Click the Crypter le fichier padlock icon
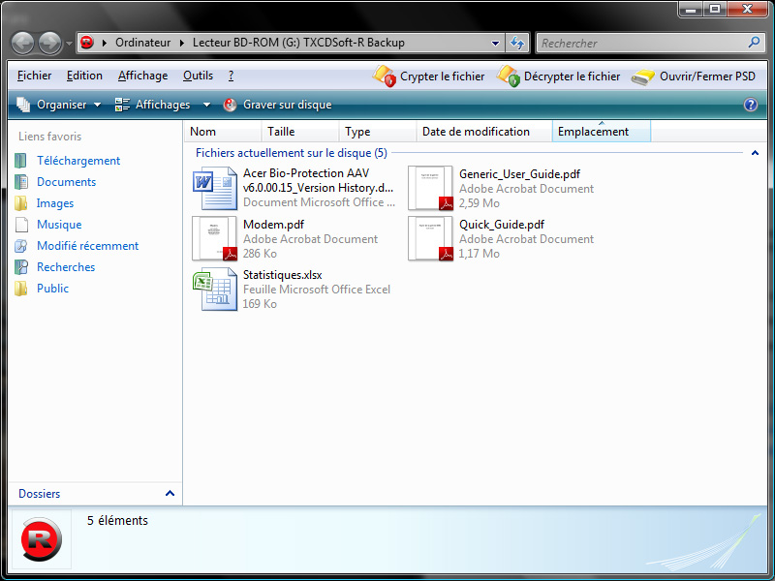This screenshot has height=581, width=775. 384,76
